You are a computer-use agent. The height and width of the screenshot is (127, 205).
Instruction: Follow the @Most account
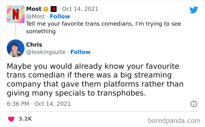pos(60,16)
